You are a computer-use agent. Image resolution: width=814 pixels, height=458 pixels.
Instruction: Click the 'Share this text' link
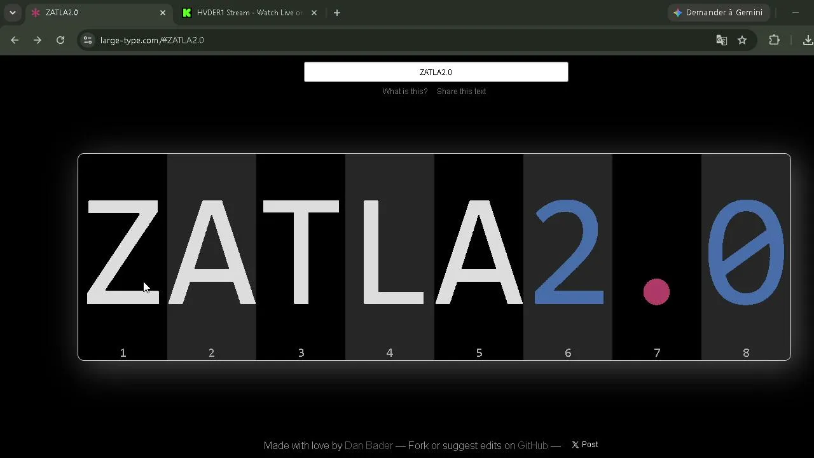coord(461,92)
